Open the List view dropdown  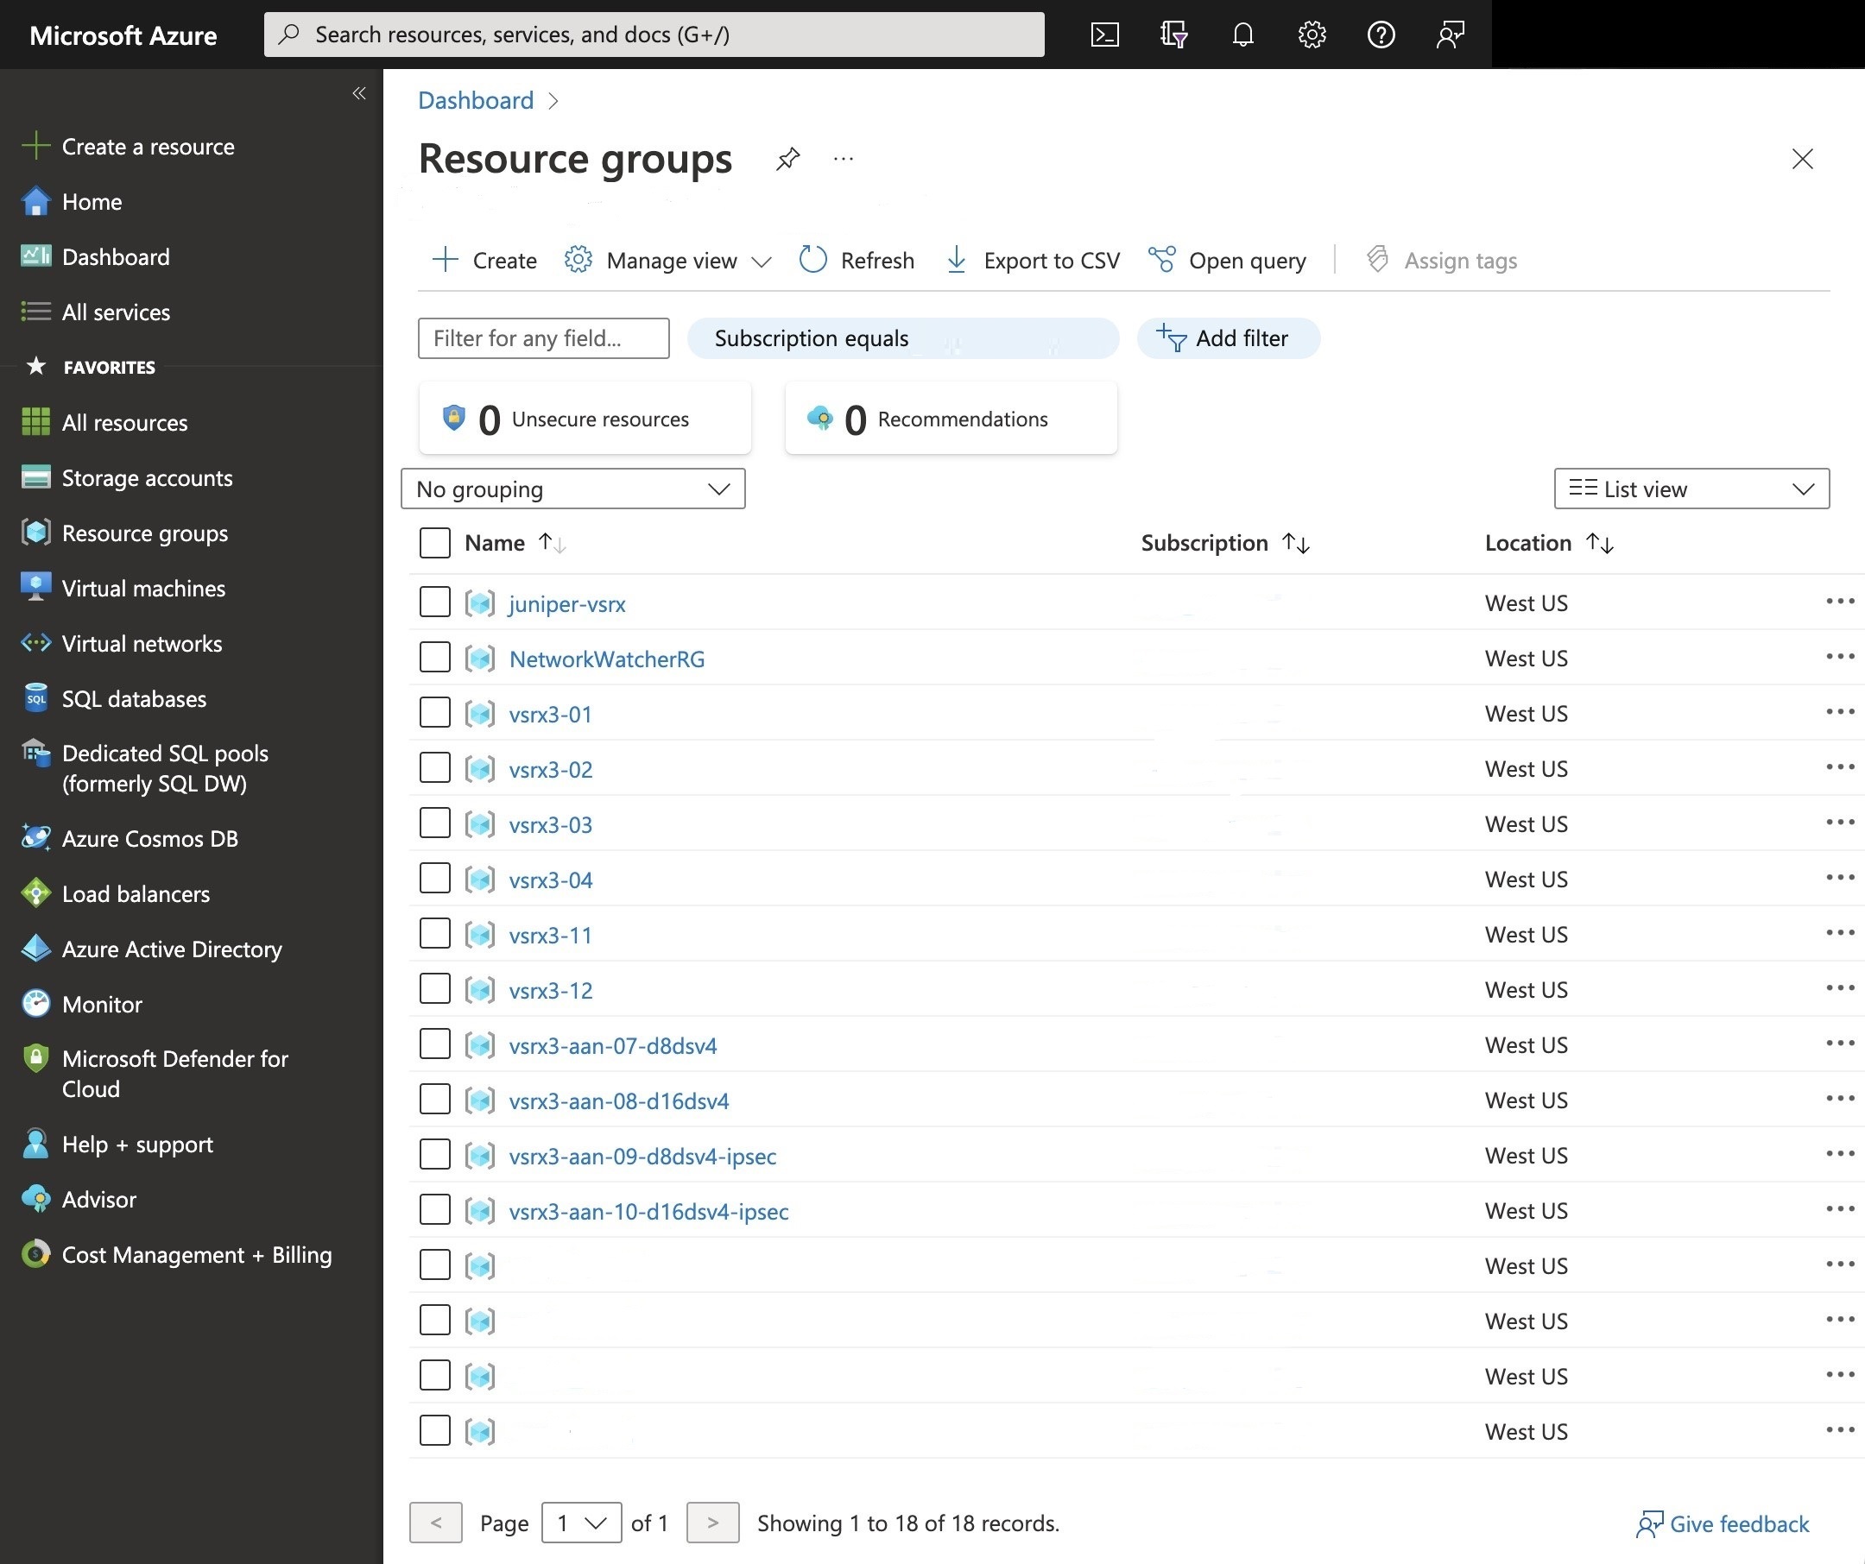(x=1691, y=489)
